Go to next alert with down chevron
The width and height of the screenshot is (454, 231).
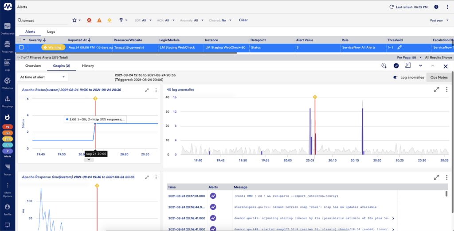[420, 66]
